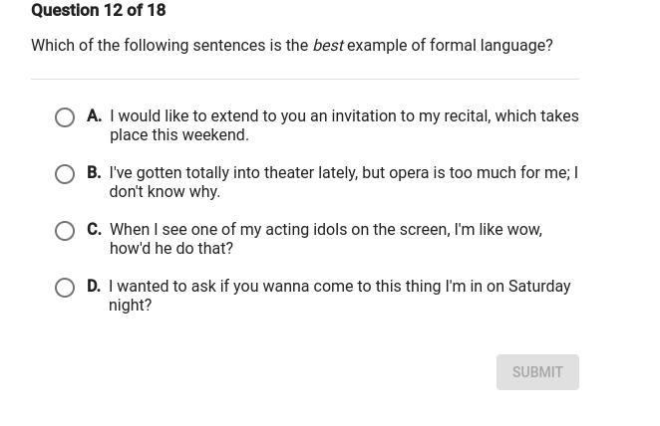The height and width of the screenshot is (426, 660).
Task: Choose the radio circle beside option C
Action: 65,231
